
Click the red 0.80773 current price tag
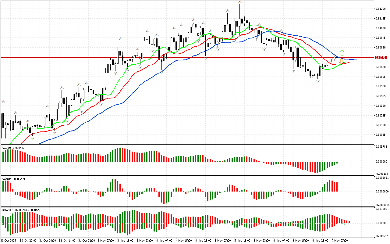point(381,57)
